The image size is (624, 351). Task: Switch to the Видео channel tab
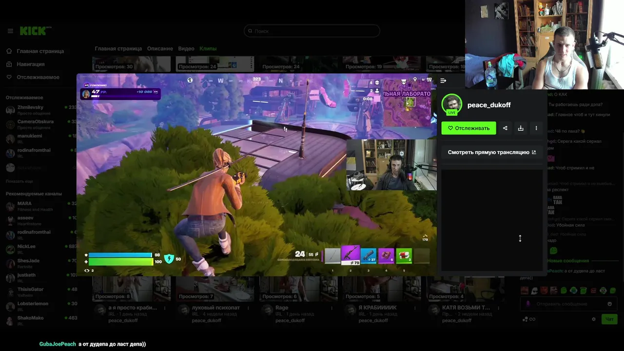tap(186, 49)
